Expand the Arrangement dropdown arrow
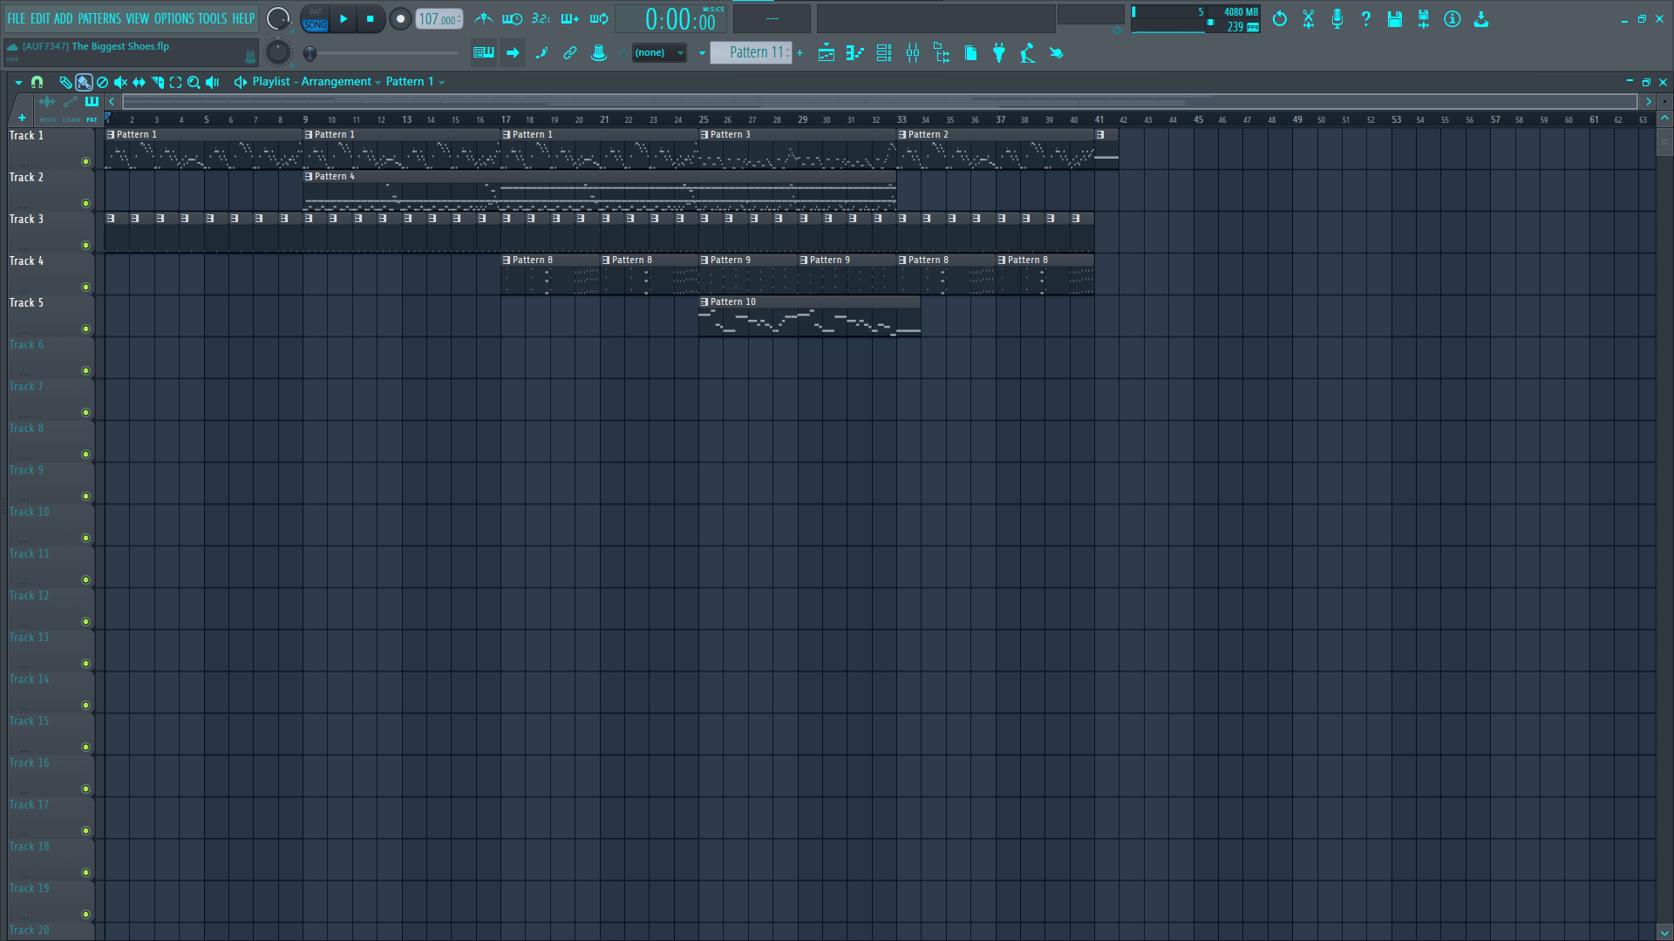This screenshot has height=941, width=1674. click(x=378, y=83)
